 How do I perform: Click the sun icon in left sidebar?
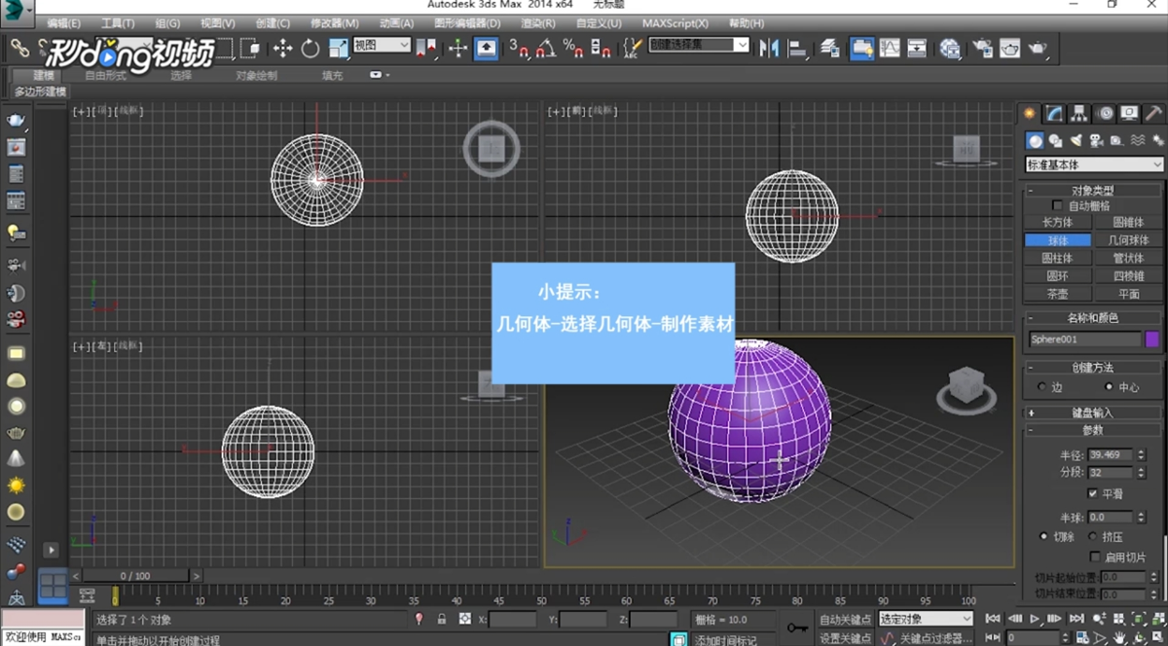pyautogui.click(x=16, y=484)
